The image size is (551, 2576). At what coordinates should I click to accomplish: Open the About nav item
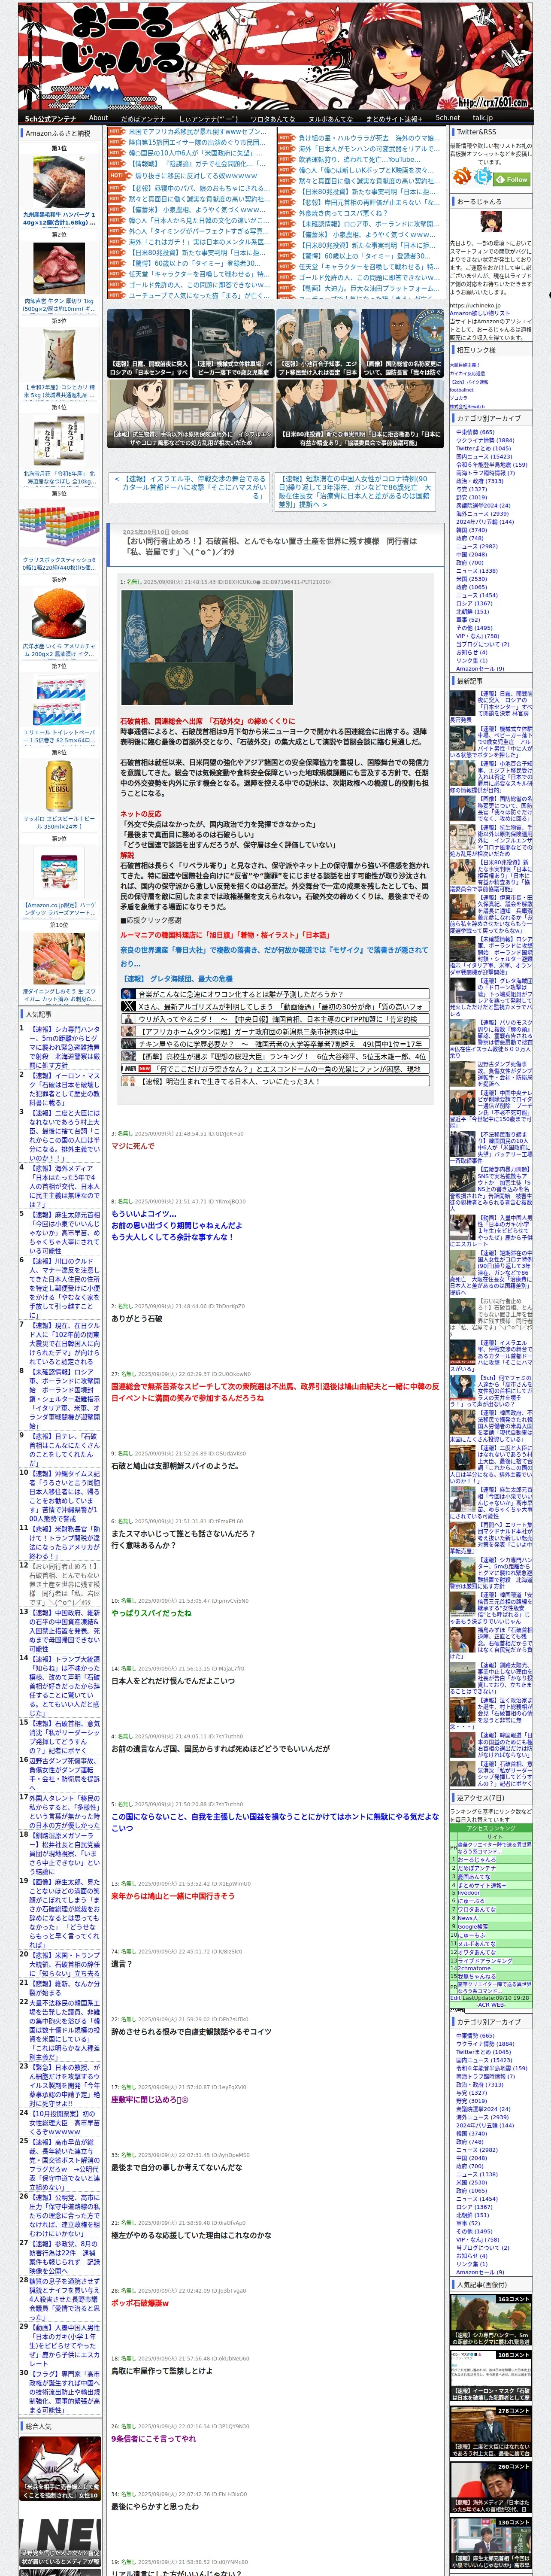click(x=98, y=118)
